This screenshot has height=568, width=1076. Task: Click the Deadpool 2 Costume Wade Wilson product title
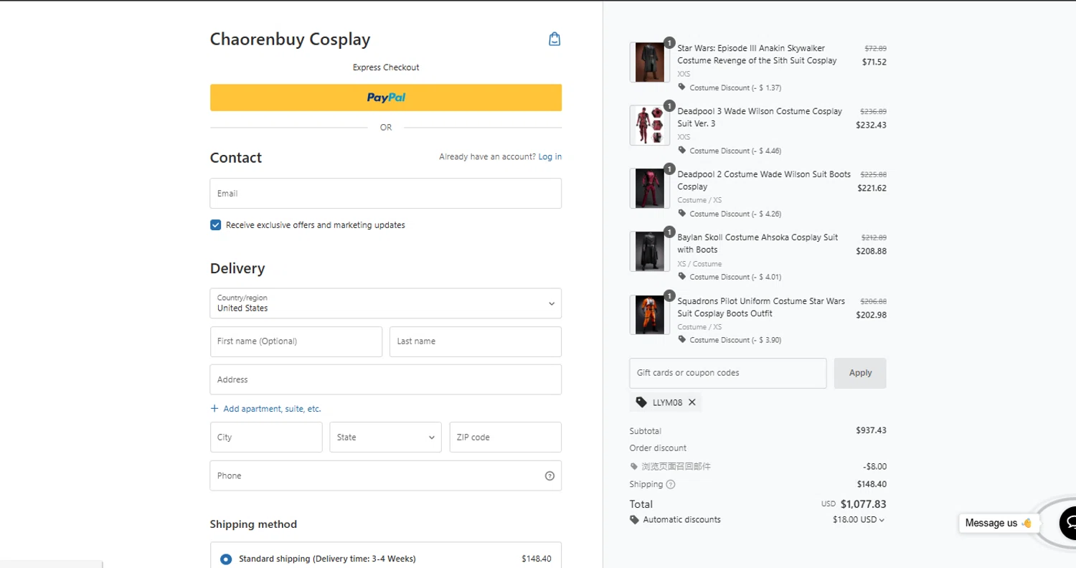coord(764,180)
